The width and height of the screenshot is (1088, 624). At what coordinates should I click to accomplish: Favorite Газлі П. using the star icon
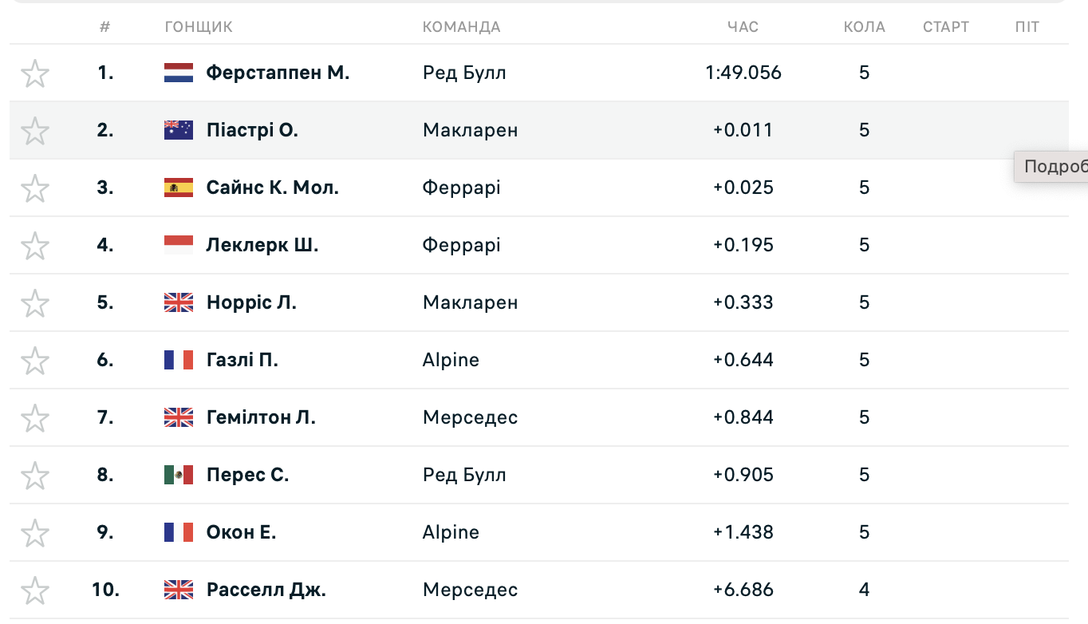[35, 361]
